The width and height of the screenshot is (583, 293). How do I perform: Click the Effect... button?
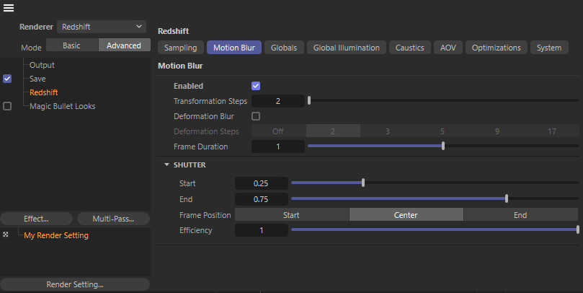(x=36, y=219)
